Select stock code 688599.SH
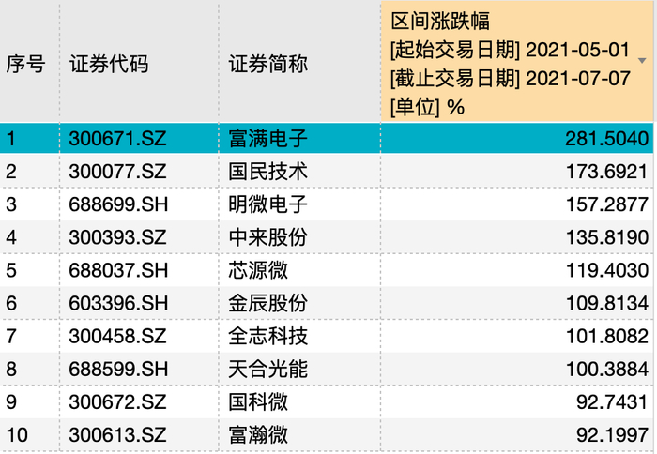This screenshot has width=657, height=454. [118, 369]
